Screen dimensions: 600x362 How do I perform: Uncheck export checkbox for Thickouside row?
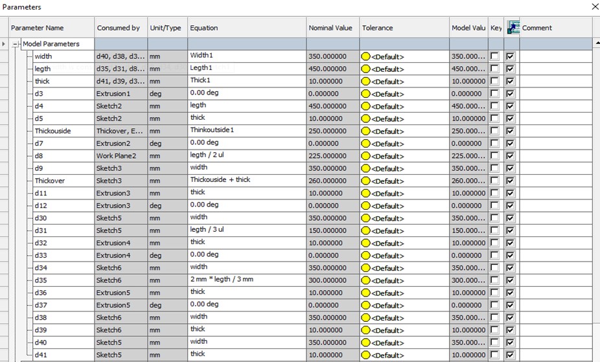(510, 131)
